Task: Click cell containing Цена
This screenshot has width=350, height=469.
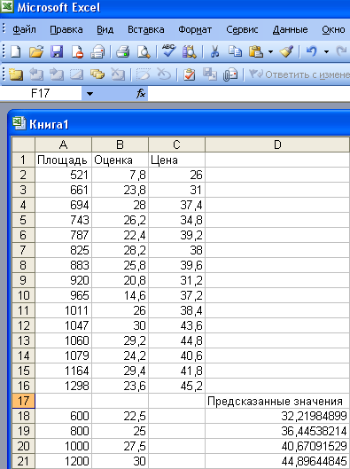Action: pyautogui.click(x=176, y=160)
